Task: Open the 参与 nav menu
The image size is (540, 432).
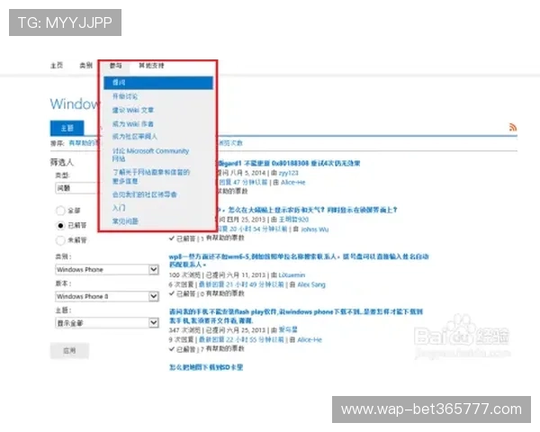Action: (116, 66)
